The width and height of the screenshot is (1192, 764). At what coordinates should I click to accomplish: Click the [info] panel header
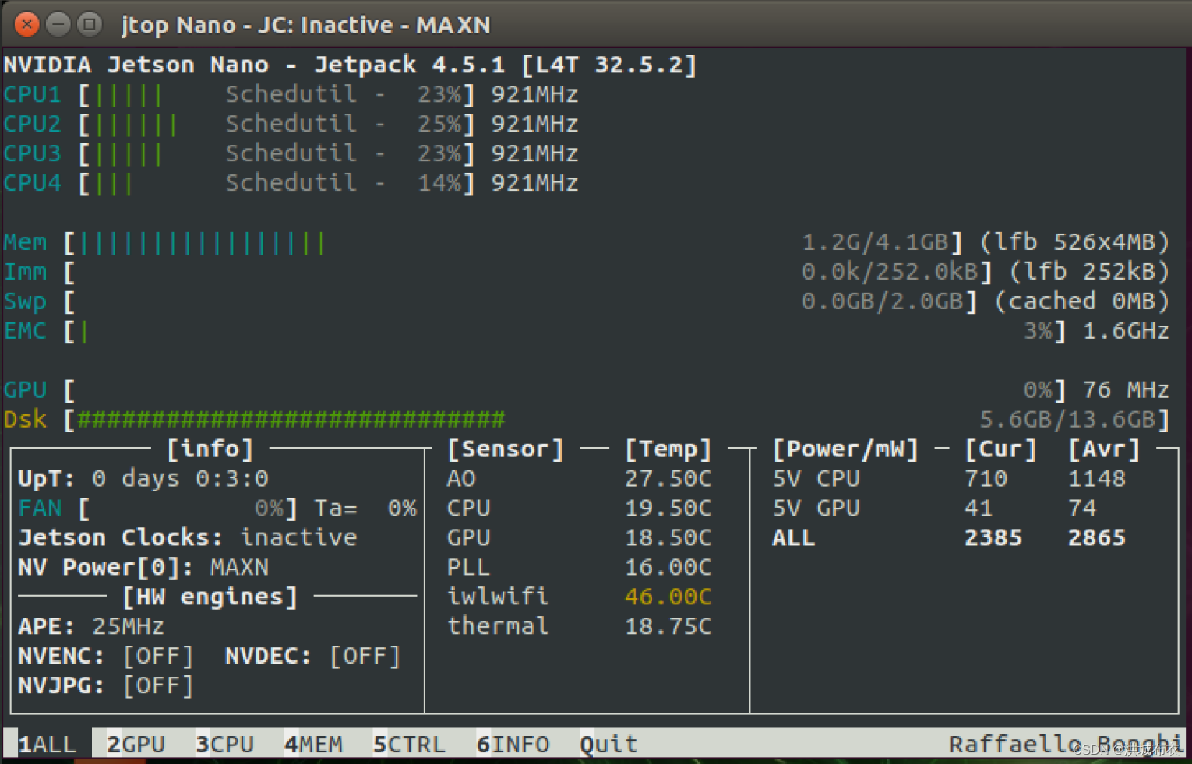[x=210, y=449]
